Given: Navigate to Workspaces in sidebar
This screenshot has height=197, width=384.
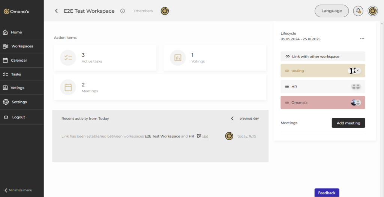Looking at the screenshot, I should (22, 46).
